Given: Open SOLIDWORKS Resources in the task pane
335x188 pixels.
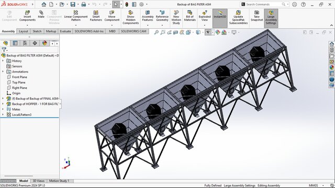Looking at the screenshot, I should coord(331,44).
